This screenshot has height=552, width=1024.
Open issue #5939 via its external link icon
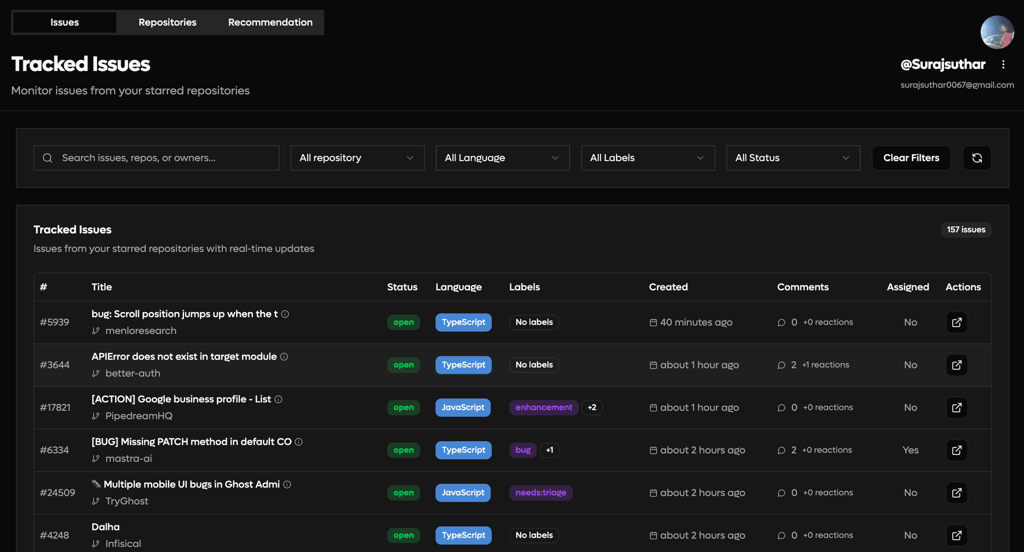click(x=956, y=322)
